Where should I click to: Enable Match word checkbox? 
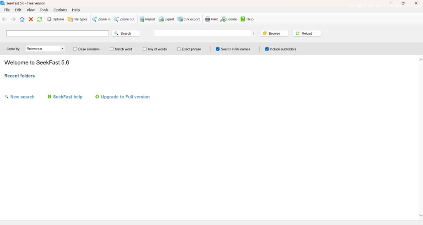tap(112, 49)
